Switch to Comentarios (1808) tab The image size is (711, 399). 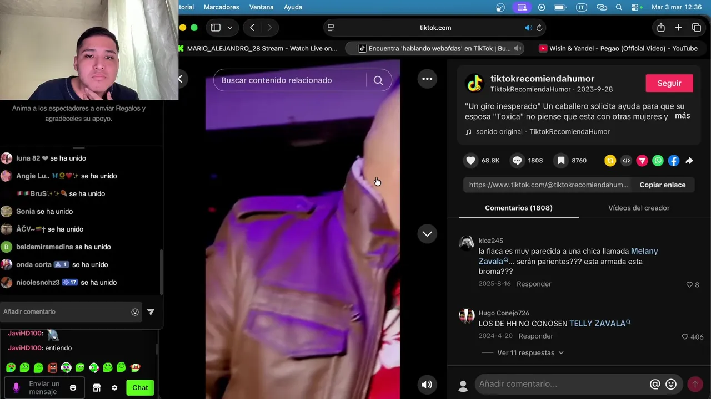click(x=518, y=208)
